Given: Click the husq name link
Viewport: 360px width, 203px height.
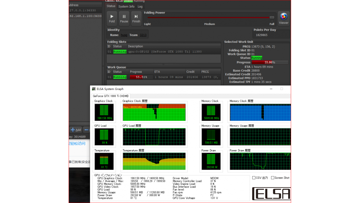Looking at the screenshot, I should click(x=124, y=35).
